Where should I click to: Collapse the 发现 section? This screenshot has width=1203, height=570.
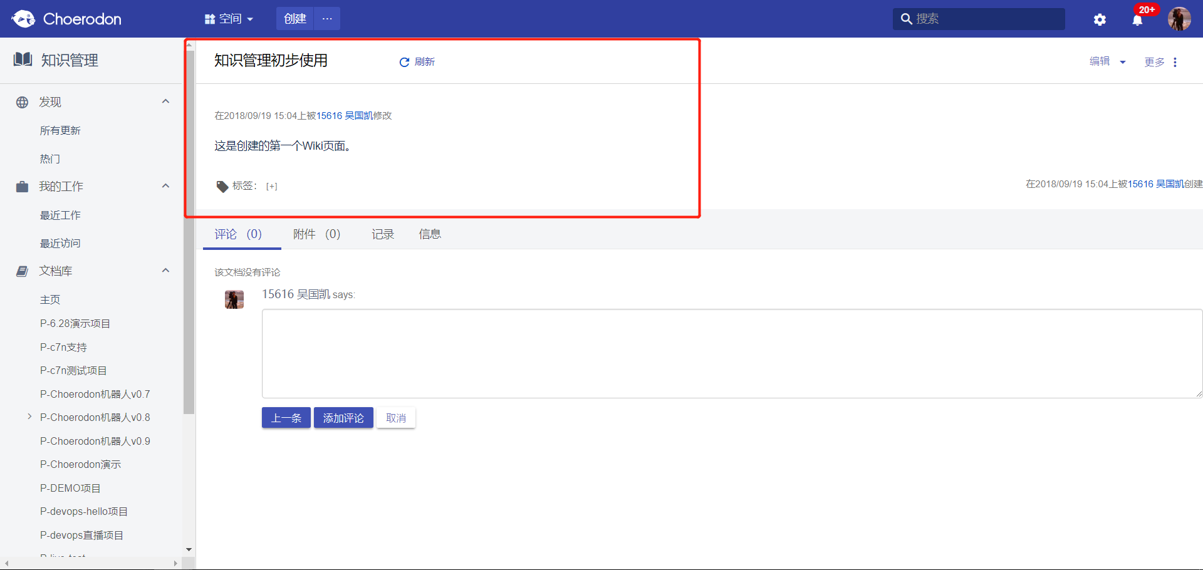pyautogui.click(x=165, y=101)
